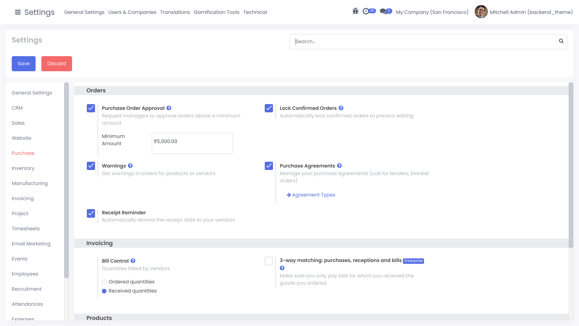The image size is (579, 326).
Task: Uncheck the Purchase Order Approval checkbox
Action: pyautogui.click(x=91, y=108)
